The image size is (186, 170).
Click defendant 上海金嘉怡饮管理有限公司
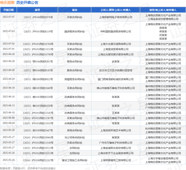(163, 19)
